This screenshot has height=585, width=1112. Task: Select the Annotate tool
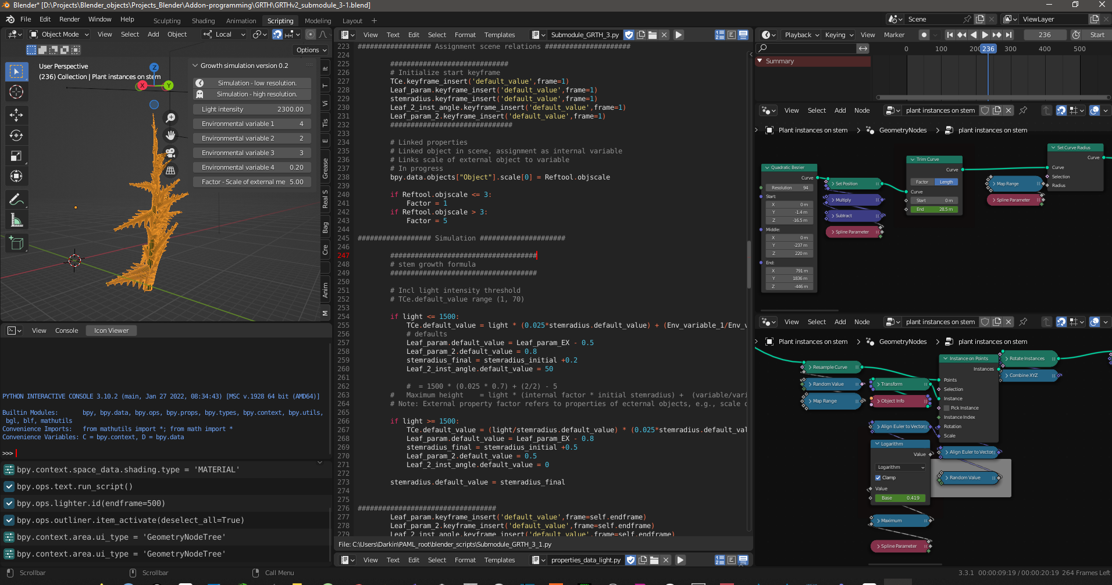(16, 199)
